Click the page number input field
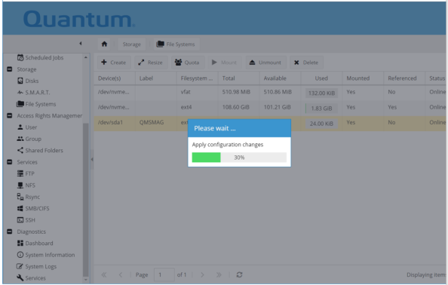The width and height of the screenshot is (448, 285). (164, 274)
